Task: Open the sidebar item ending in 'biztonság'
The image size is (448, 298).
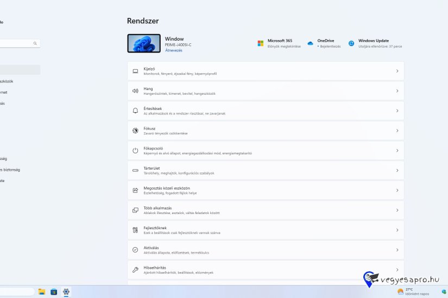Action: 11,170
